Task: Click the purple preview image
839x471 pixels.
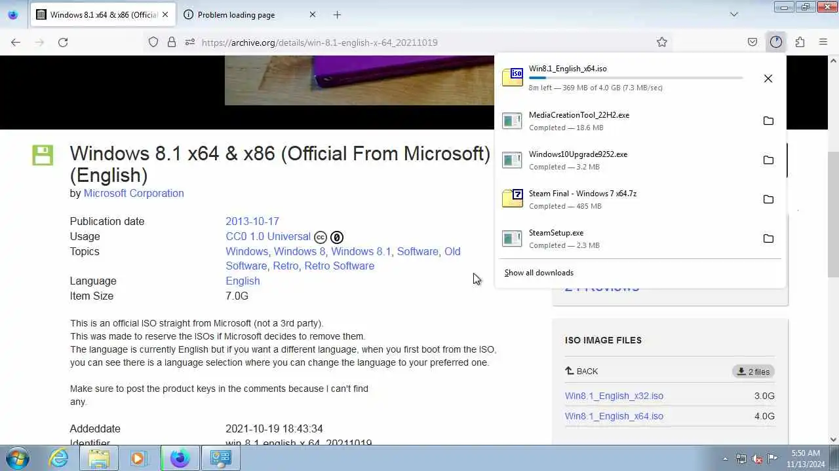Action: pyautogui.click(x=359, y=80)
